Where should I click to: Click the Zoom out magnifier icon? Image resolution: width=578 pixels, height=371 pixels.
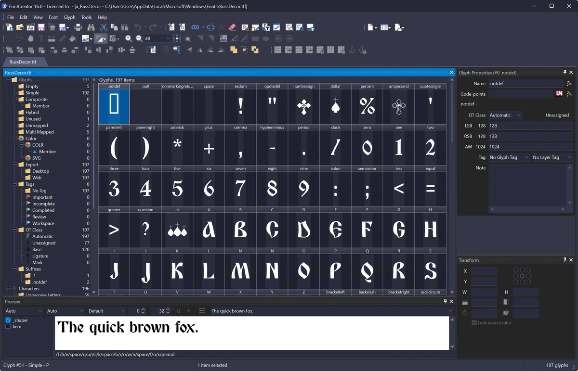139,38
